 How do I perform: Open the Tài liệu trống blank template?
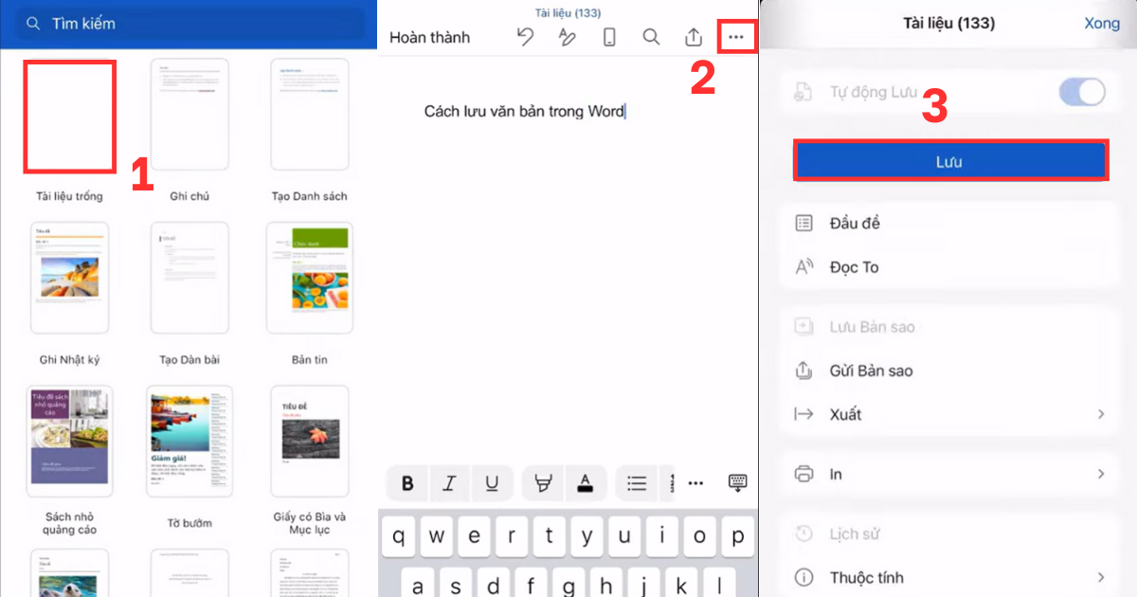click(x=69, y=116)
